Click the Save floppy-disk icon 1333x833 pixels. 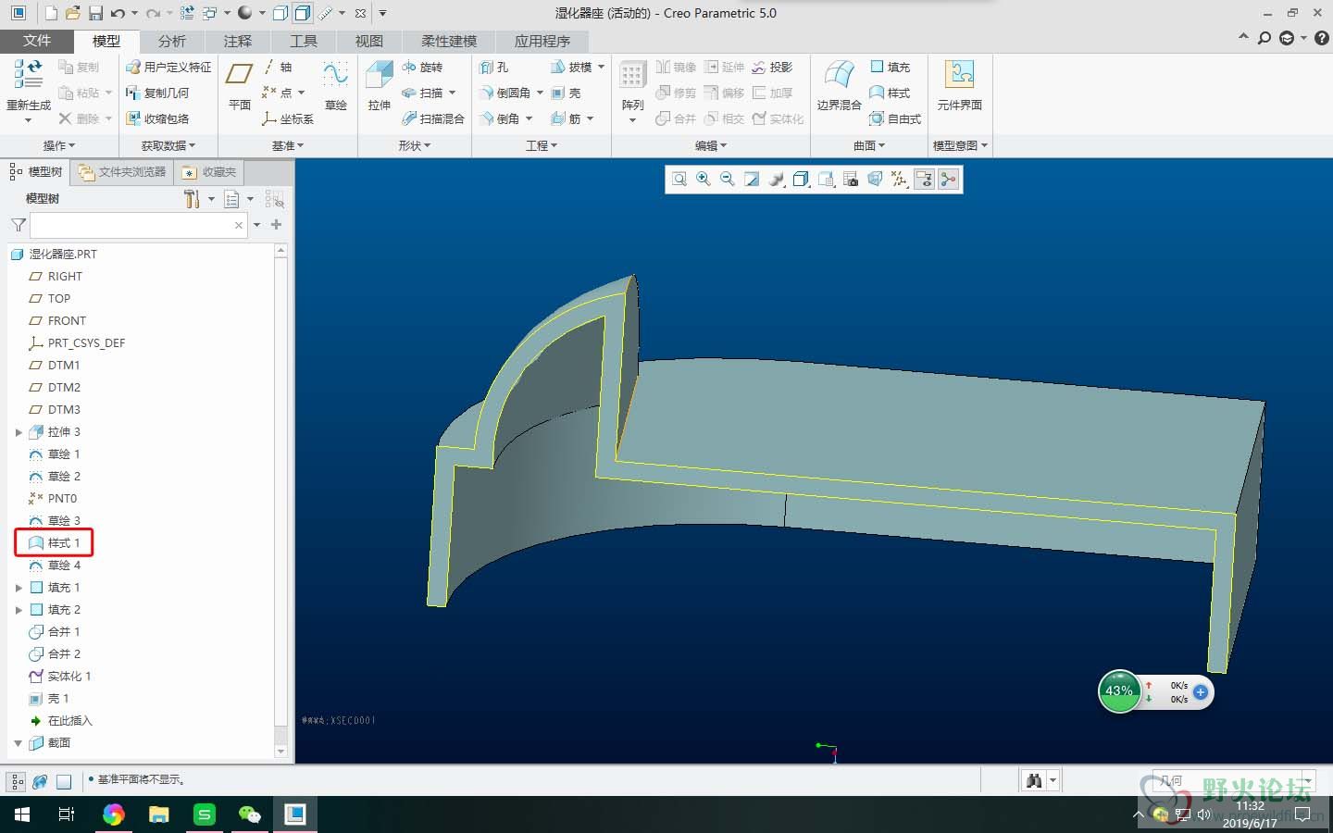95,13
